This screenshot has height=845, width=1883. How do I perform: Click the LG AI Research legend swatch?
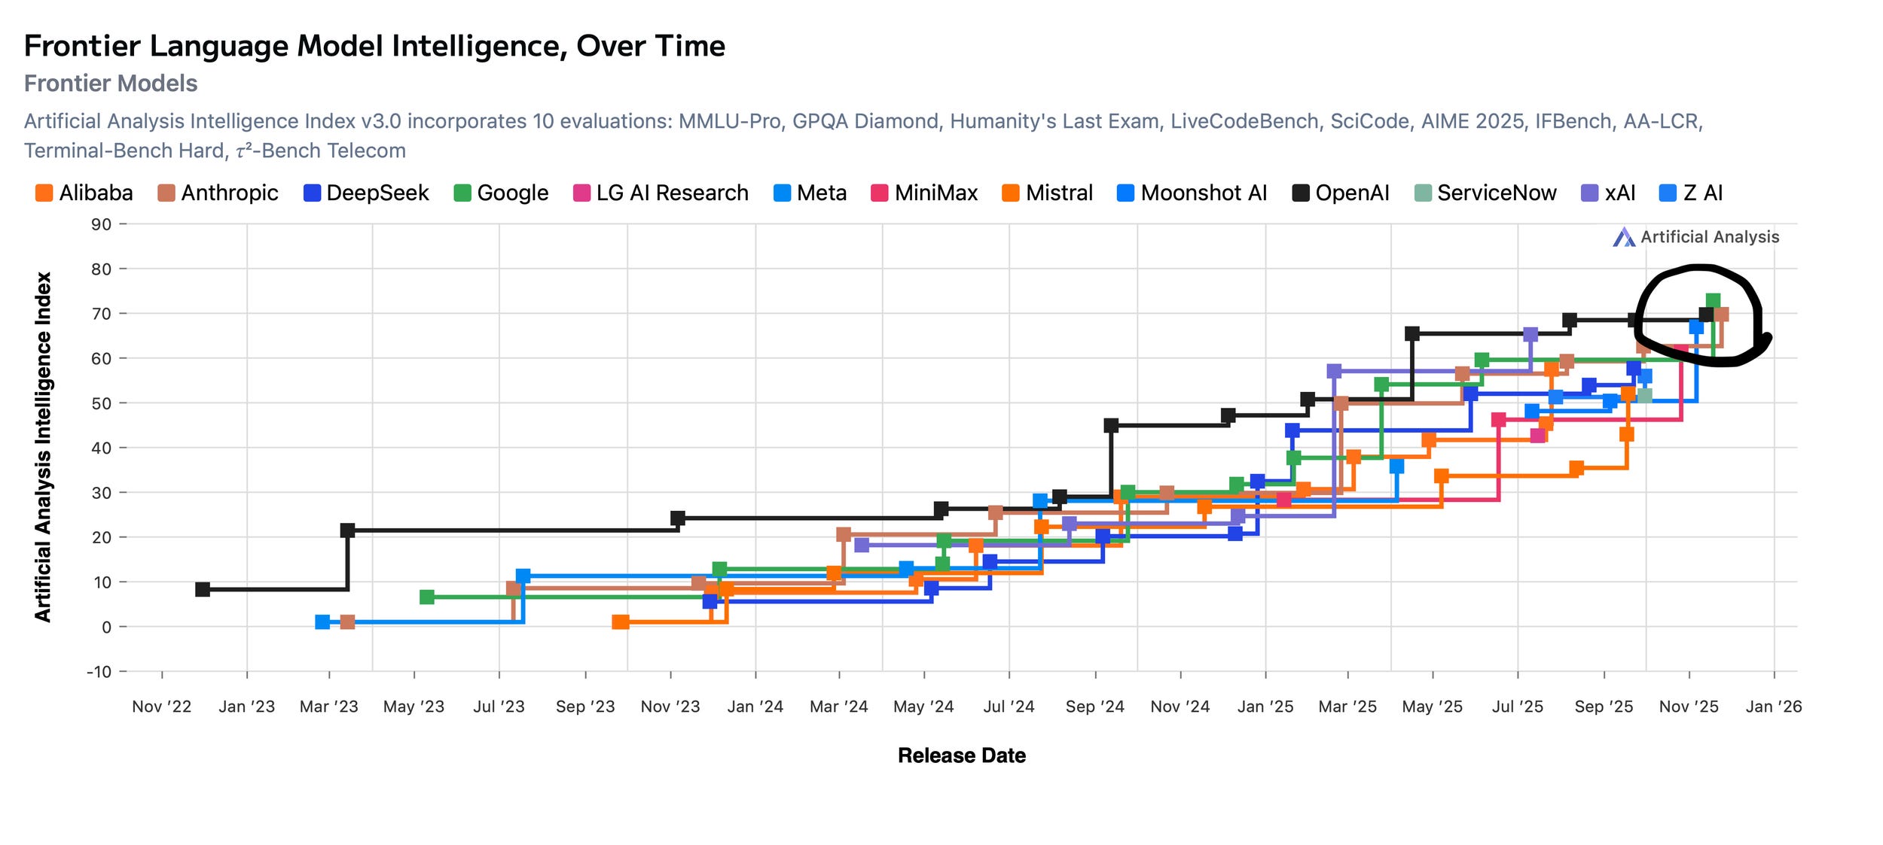[581, 193]
